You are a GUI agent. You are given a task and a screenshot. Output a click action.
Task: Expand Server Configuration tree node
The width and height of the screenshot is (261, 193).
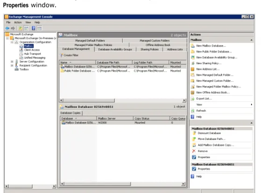(12, 61)
